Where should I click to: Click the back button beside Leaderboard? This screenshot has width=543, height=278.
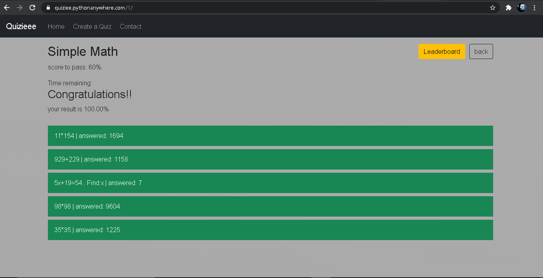click(x=481, y=51)
